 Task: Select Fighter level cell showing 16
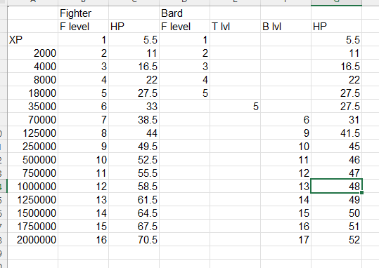coord(83,239)
